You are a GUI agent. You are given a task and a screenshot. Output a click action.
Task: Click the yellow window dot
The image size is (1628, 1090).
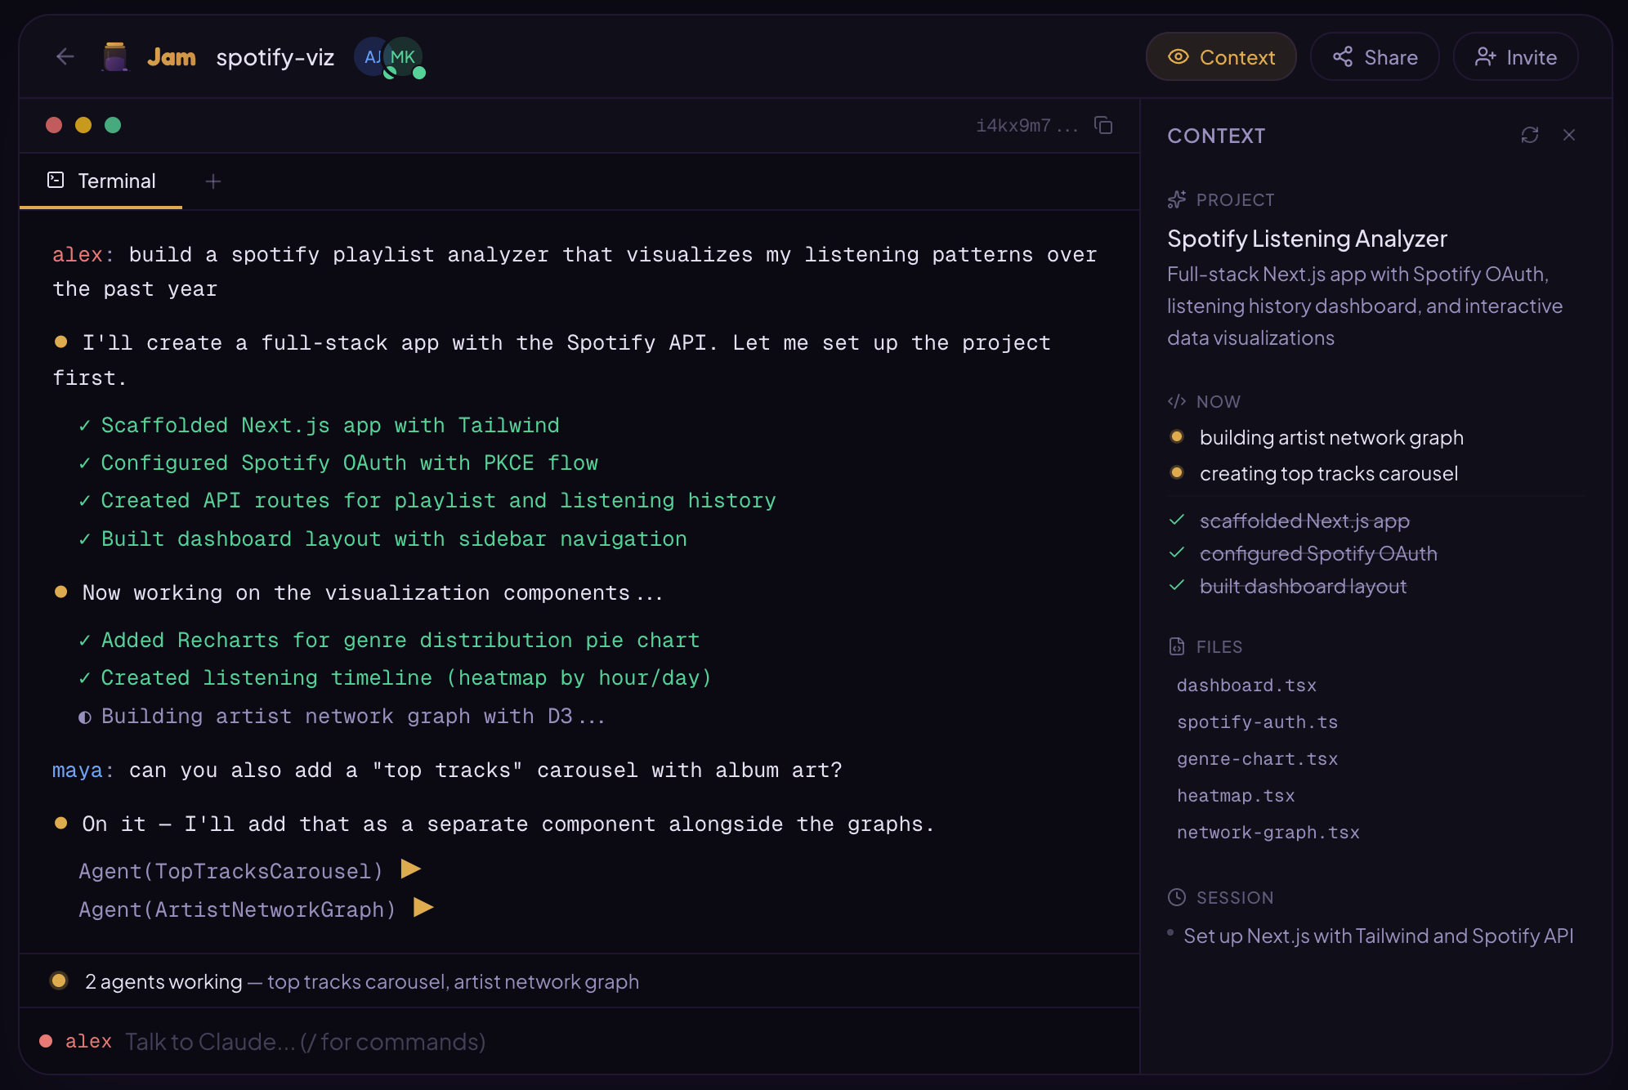(83, 125)
